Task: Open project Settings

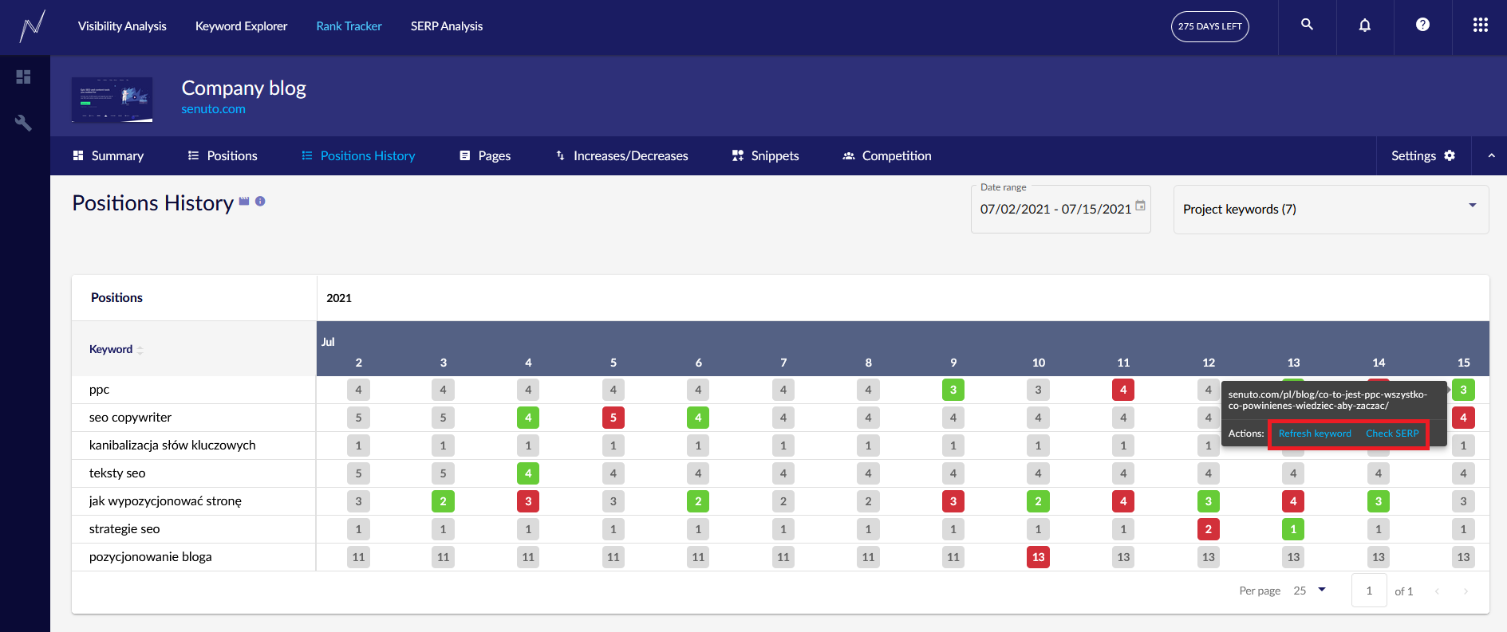Action: coord(1422,156)
